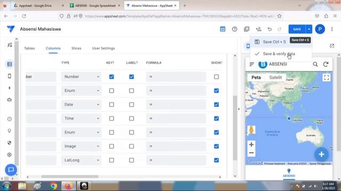The width and height of the screenshot is (341, 191).
Task: Open the Image type dropdown
Action: tap(82, 146)
